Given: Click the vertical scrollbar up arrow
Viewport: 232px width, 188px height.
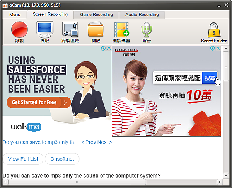Looking at the screenshot, I should coord(226,48).
